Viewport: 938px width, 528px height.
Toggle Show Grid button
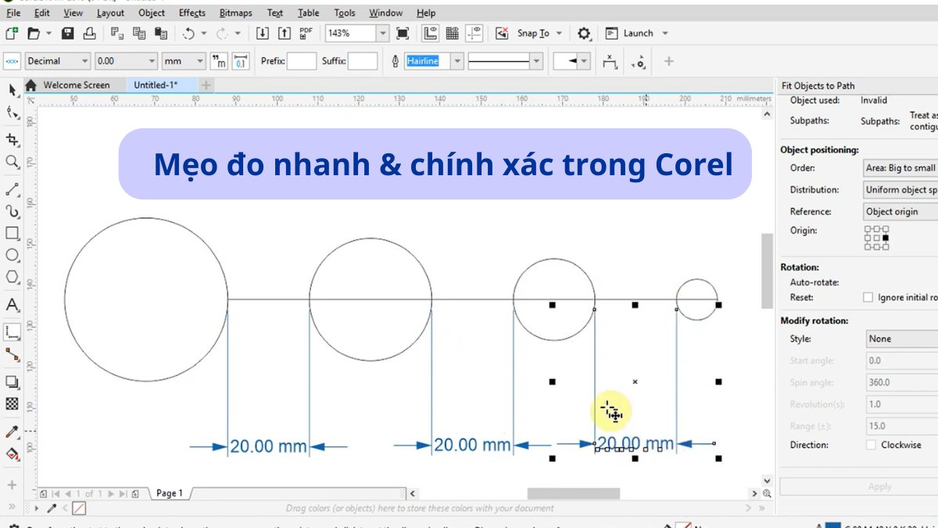pyautogui.click(x=453, y=33)
